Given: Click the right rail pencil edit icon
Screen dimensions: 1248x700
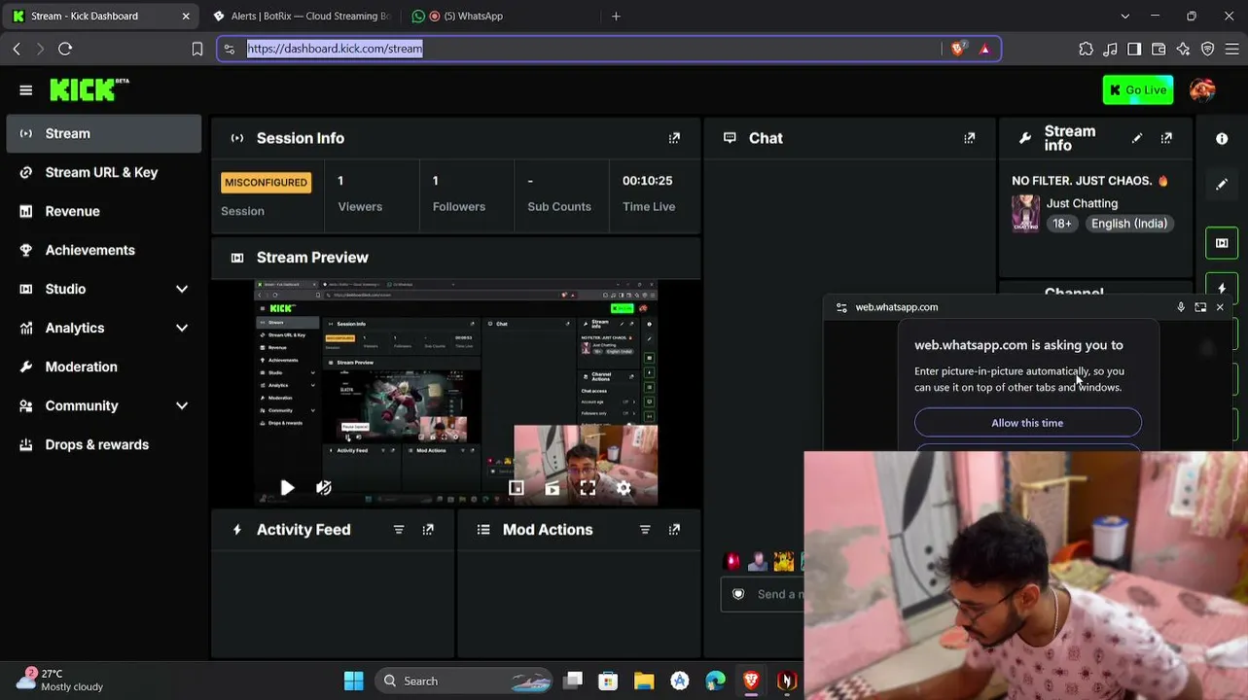Looking at the screenshot, I should click(x=1222, y=184).
